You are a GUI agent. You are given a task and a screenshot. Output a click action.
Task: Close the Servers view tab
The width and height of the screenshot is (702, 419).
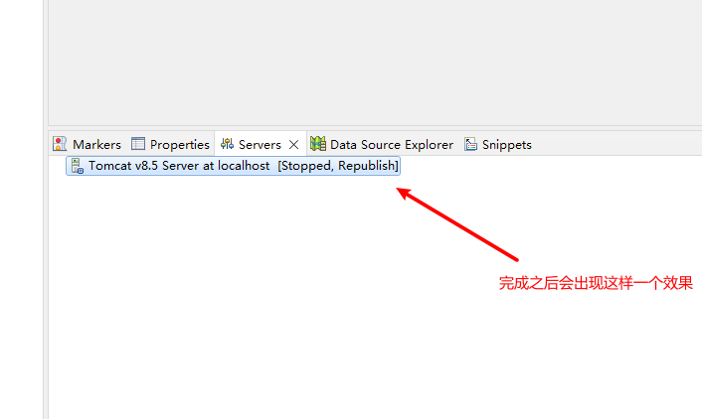pos(293,144)
